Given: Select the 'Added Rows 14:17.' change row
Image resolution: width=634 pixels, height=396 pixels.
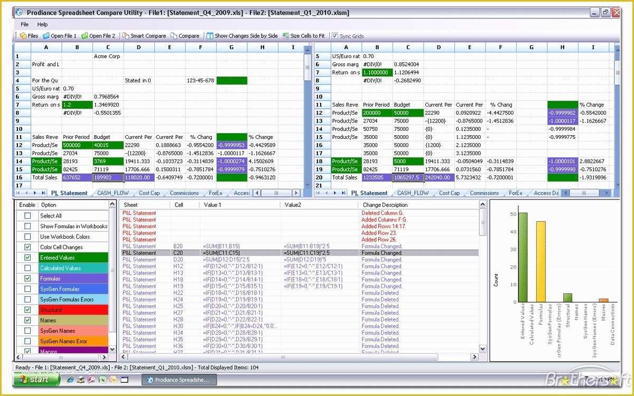Looking at the screenshot, I should pos(300,226).
